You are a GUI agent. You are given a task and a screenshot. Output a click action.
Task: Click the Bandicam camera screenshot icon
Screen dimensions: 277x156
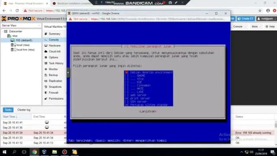170,3
